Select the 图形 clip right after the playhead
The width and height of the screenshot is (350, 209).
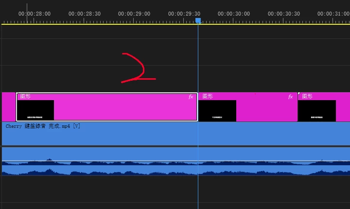[x=248, y=107]
